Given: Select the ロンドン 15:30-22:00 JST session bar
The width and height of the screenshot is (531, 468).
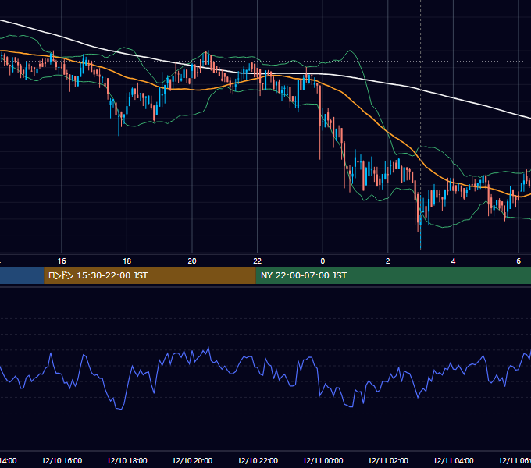Looking at the screenshot, I should (x=150, y=275).
